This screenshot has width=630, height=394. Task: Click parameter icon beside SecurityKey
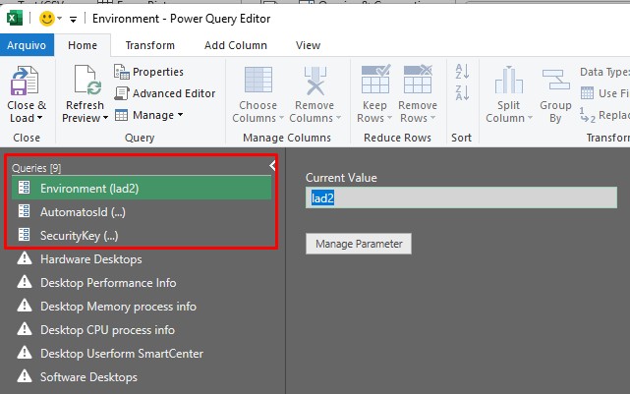[25, 235]
